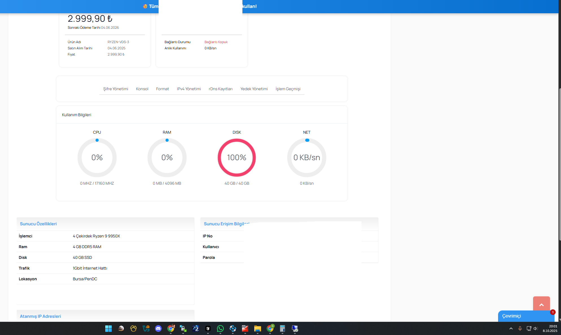Open Remote Desktop Connection taskbar icon
The image size is (561, 335).
point(295,329)
